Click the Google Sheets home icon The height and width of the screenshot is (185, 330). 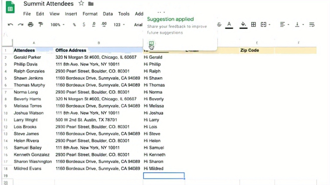(x=10, y=7)
